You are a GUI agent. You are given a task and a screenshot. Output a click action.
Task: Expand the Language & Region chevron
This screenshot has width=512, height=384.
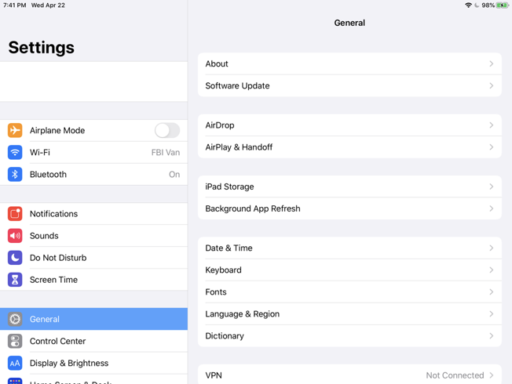pyautogui.click(x=492, y=314)
